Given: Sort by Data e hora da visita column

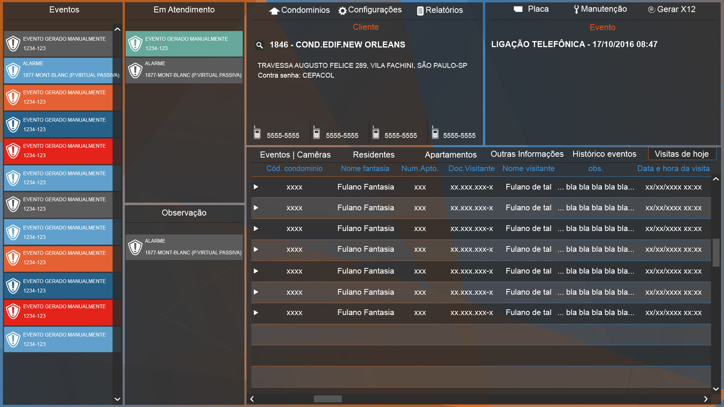Looking at the screenshot, I should 673,168.
